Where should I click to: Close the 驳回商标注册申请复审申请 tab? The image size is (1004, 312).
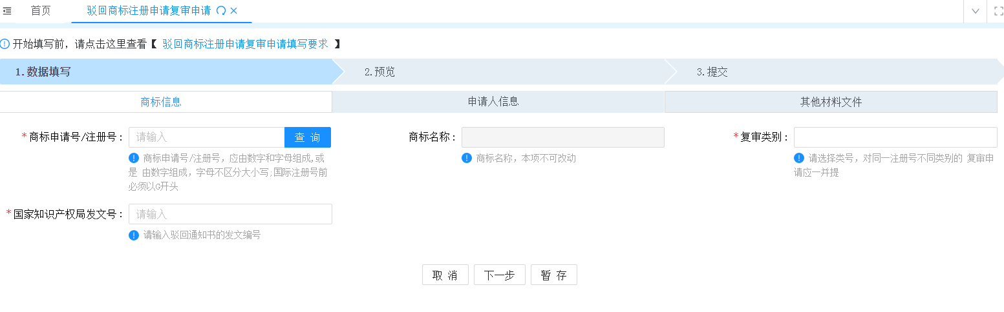(233, 11)
